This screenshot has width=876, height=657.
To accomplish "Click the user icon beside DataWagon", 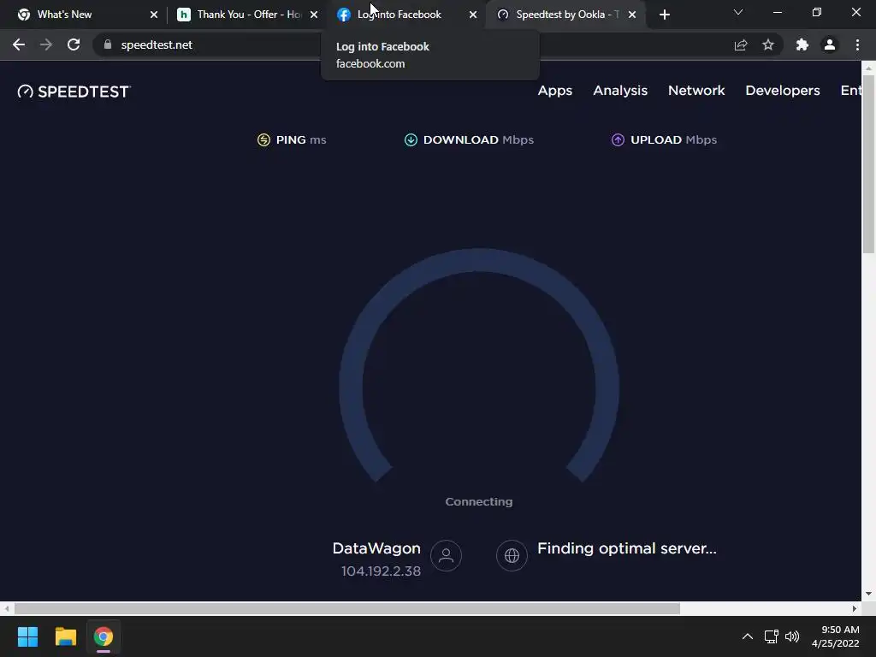I will point(446,555).
